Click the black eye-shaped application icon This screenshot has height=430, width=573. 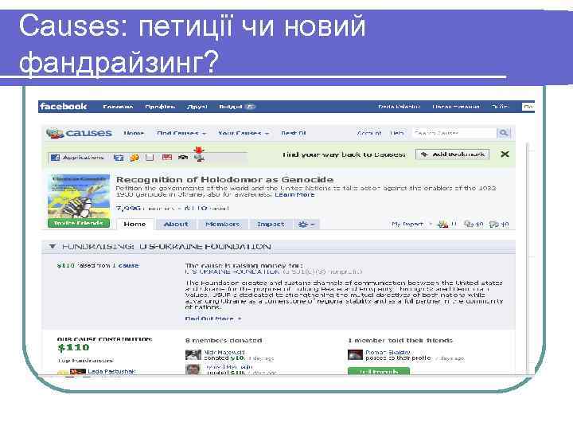tap(183, 158)
